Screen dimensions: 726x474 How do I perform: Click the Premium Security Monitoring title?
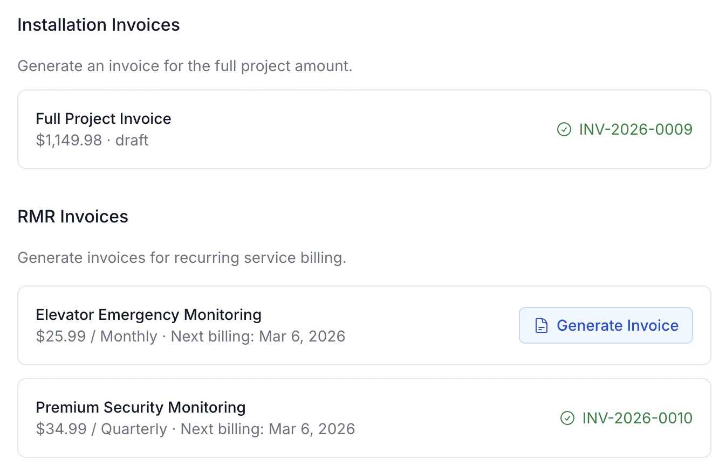tap(141, 407)
